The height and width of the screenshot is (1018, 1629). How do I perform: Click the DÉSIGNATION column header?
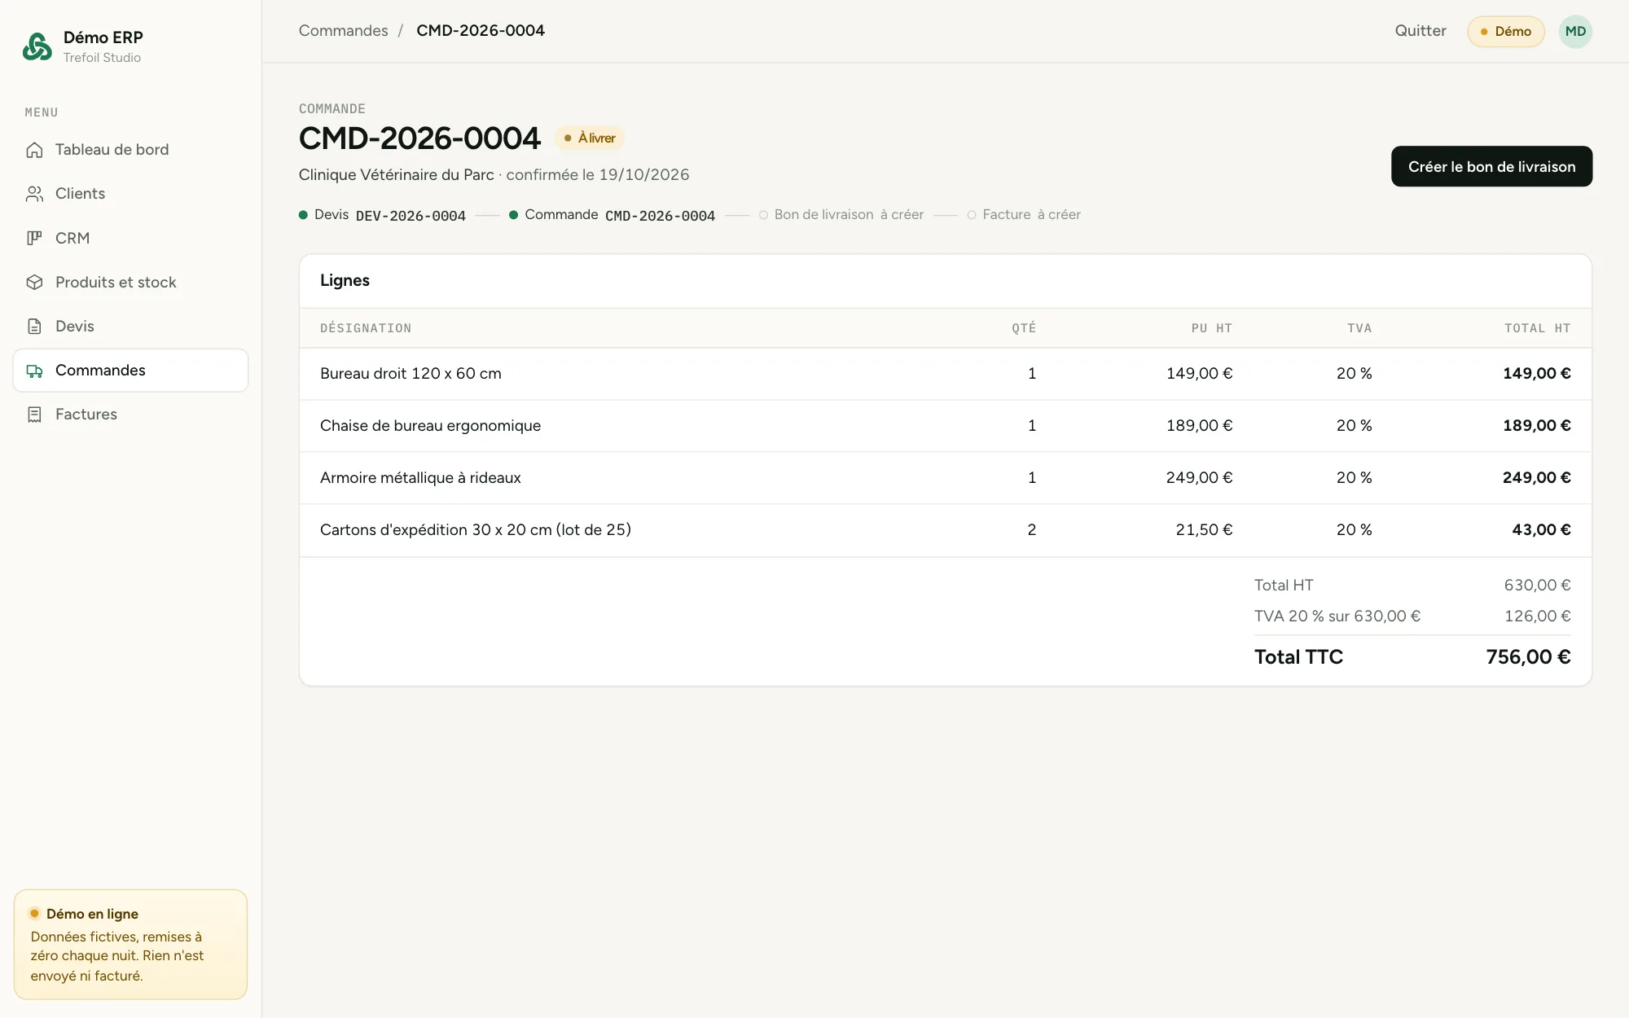point(366,328)
